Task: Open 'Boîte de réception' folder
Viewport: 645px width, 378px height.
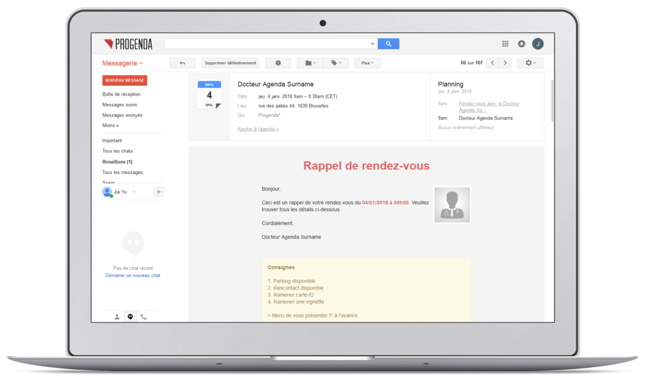Action: tap(122, 94)
